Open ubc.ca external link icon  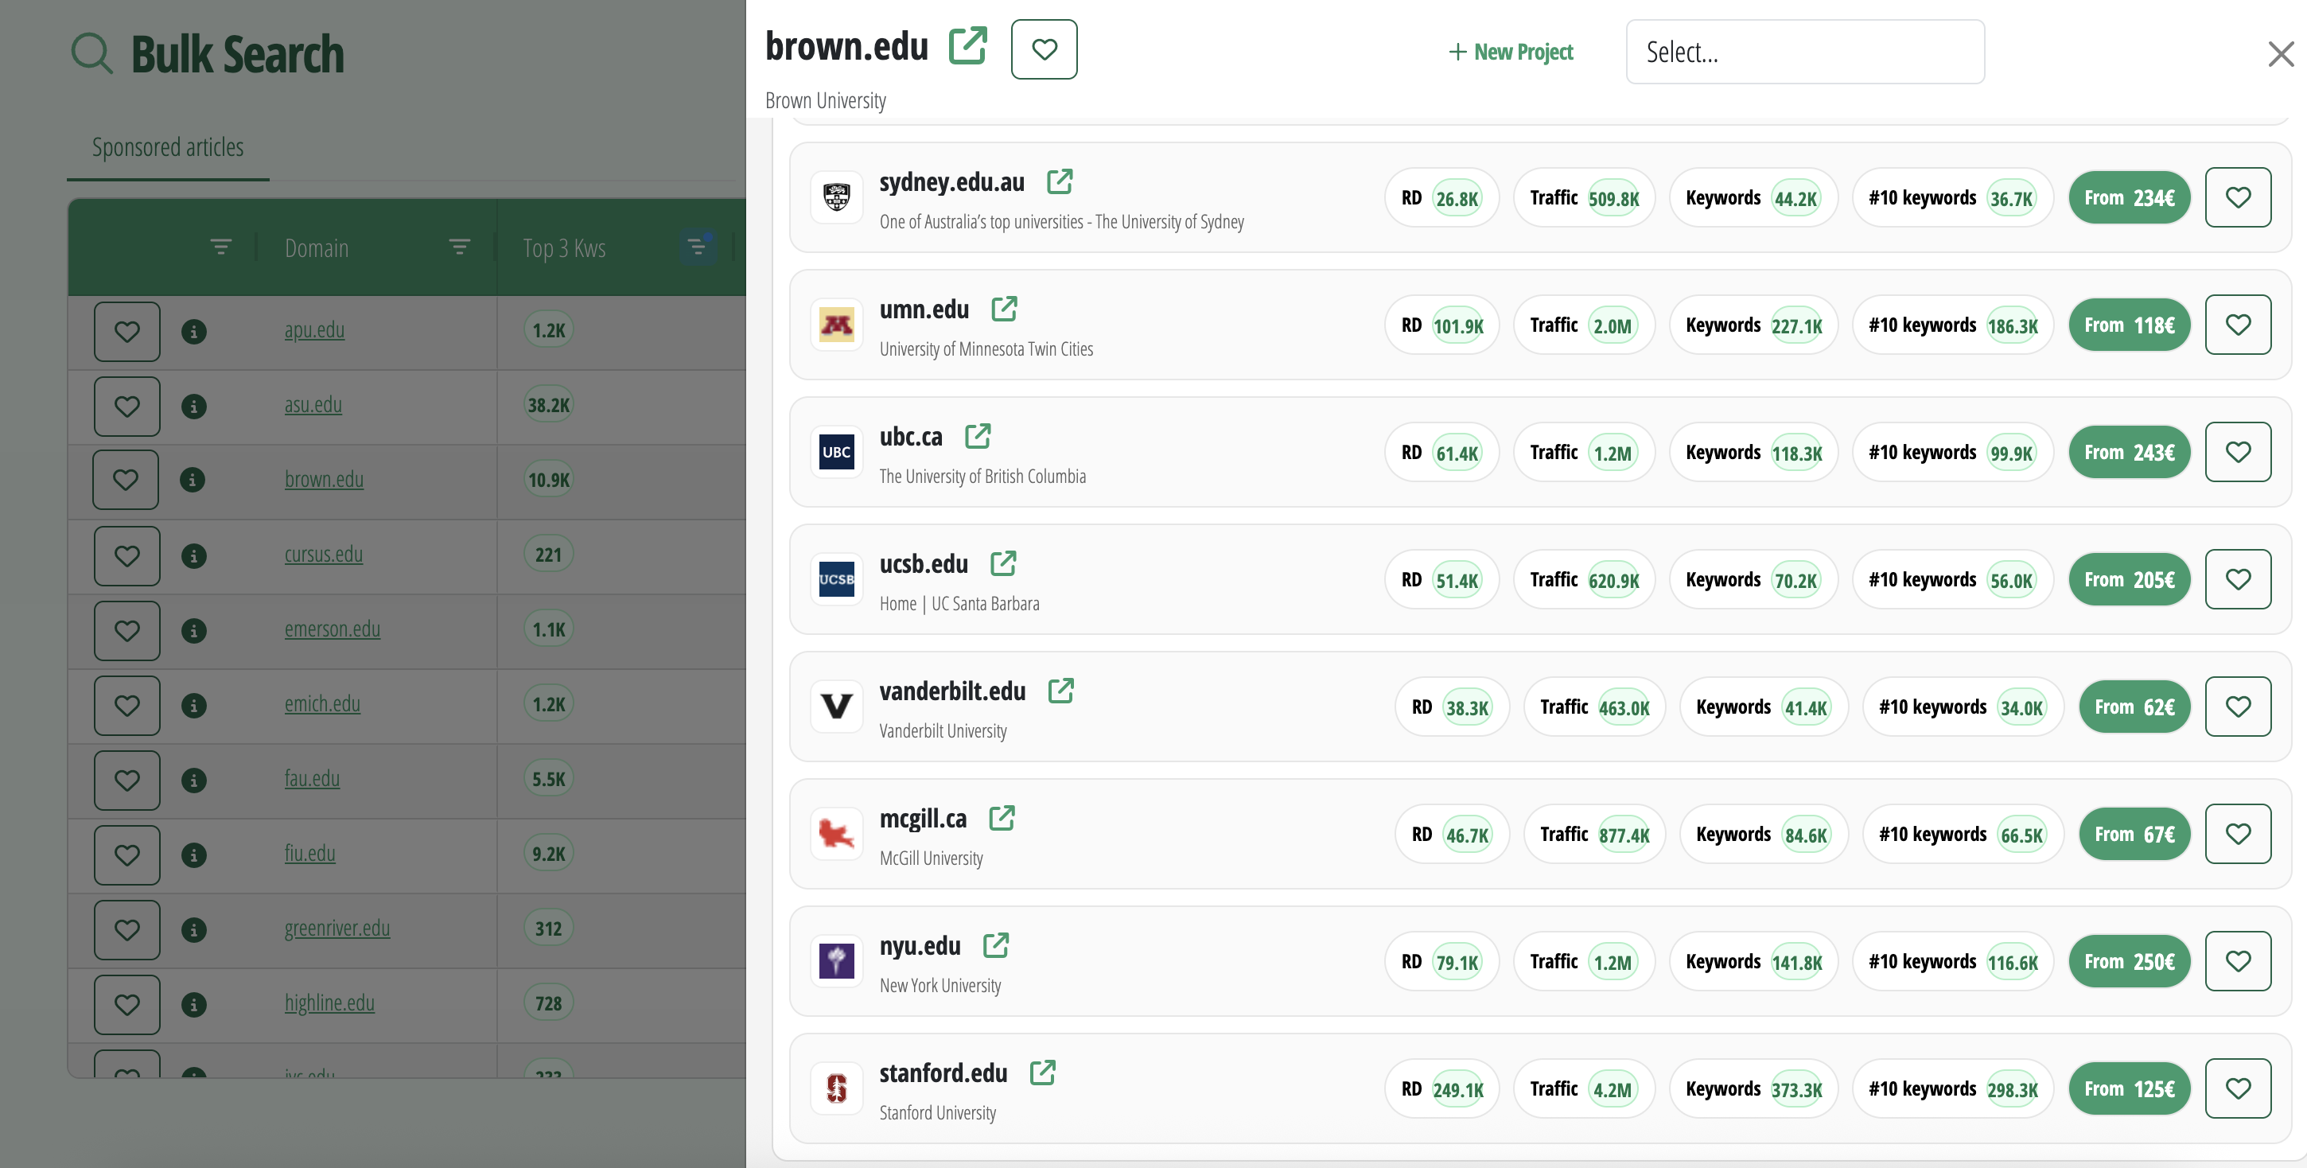[978, 436]
